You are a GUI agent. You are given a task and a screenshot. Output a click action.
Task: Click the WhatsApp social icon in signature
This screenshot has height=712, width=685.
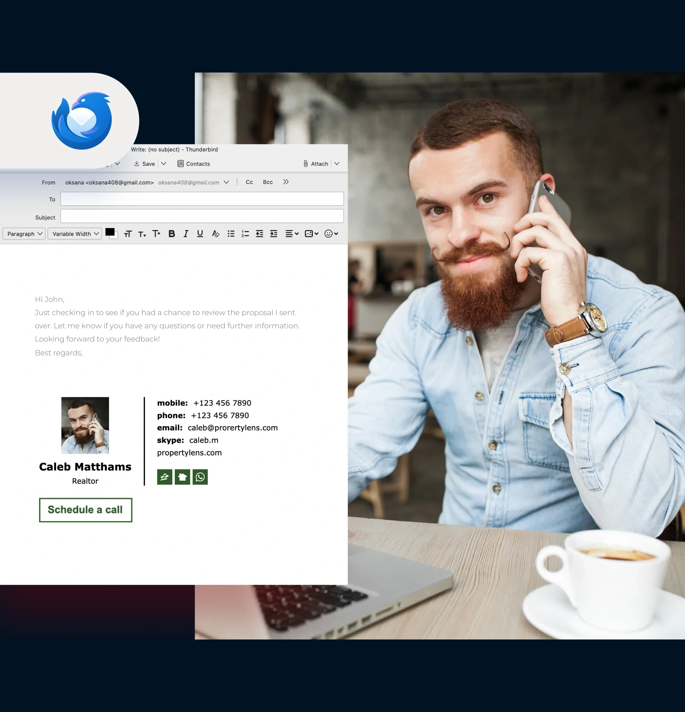[200, 477]
